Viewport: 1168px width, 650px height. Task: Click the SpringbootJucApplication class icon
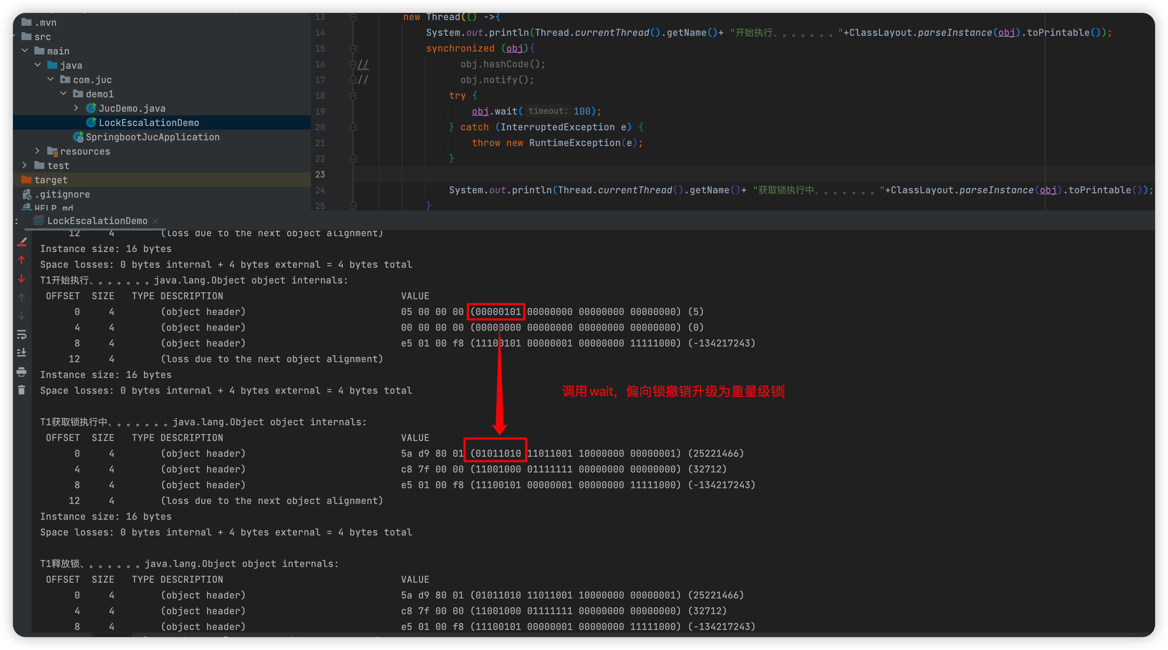(78, 137)
